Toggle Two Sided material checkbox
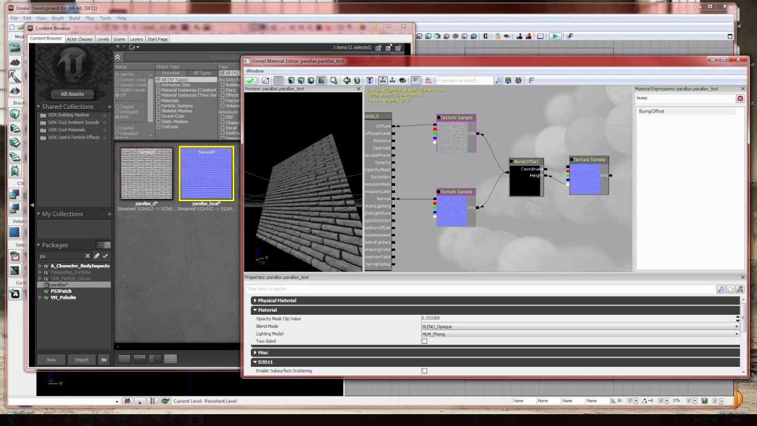This screenshot has height=426, width=757. (x=424, y=341)
